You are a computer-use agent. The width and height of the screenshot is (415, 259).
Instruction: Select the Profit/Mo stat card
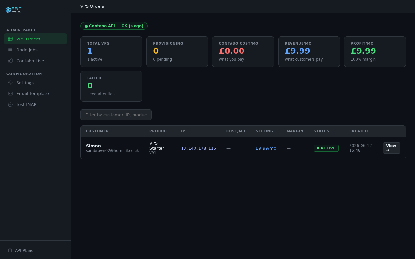[375, 51]
